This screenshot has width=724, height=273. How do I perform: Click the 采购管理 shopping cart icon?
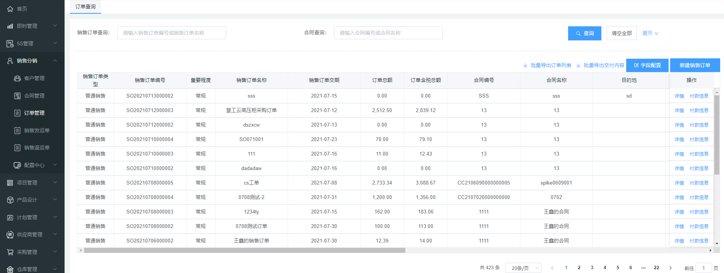[x=10, y=252]
